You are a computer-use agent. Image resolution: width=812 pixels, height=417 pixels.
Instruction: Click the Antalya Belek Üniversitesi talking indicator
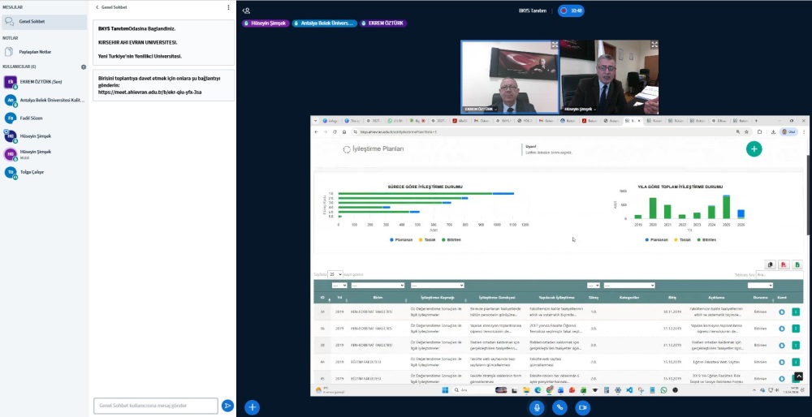point(324,24)
